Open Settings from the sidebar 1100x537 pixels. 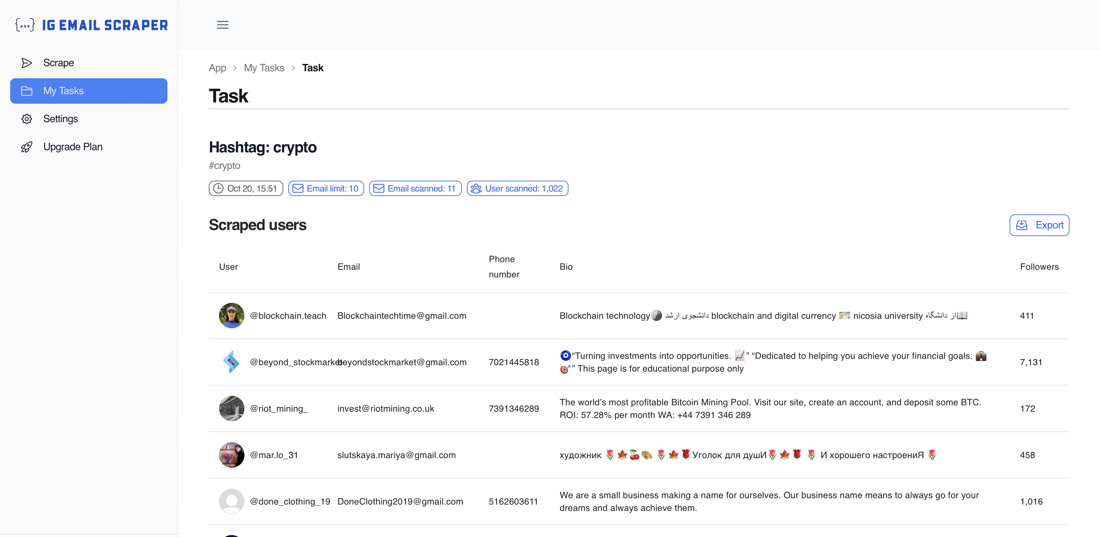(89, 119)
